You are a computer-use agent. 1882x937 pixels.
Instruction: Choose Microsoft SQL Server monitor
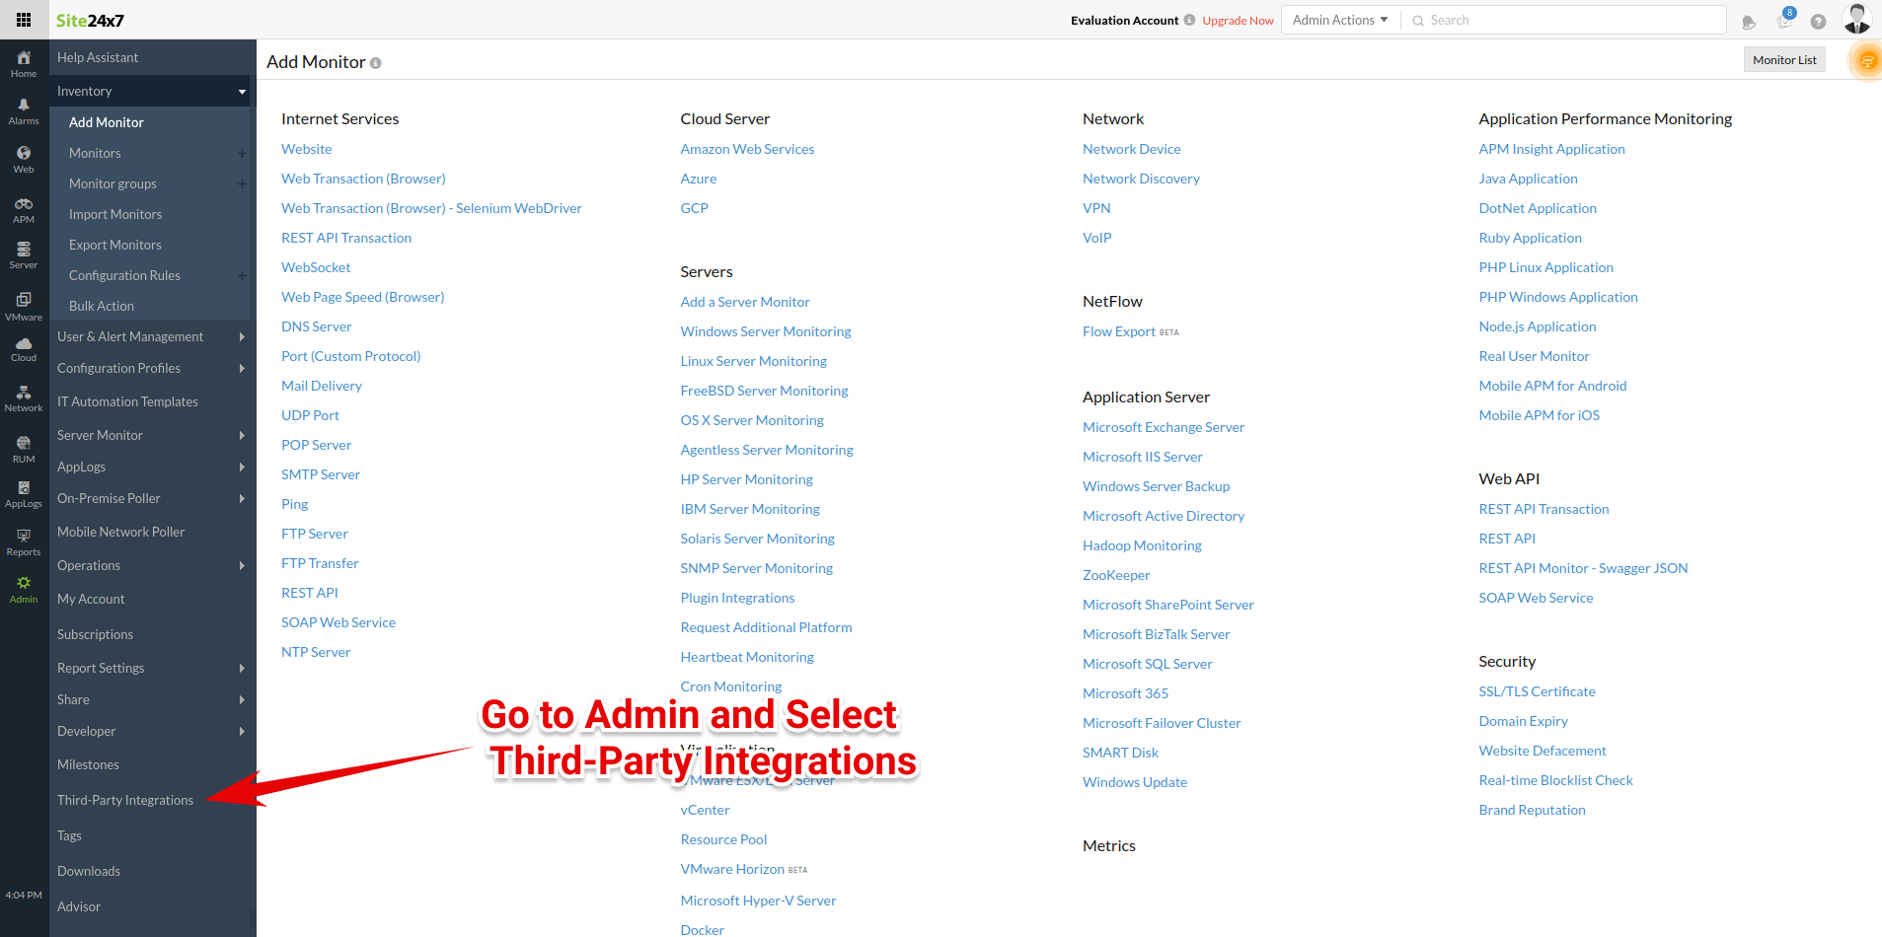click(1147, 664)
